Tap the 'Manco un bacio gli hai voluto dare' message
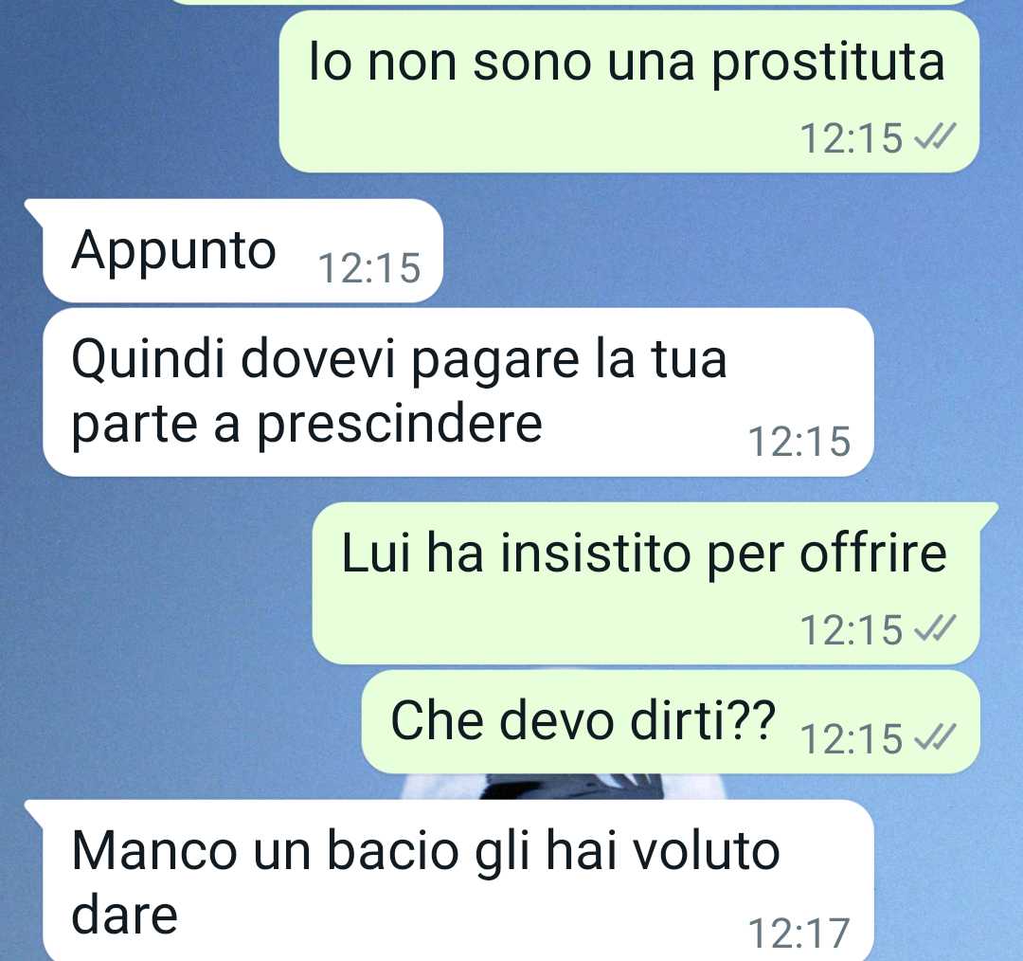 [x=458, y=880]
